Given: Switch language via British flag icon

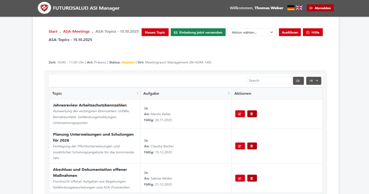Looking at the screenshot, I should [x=299, y=8].
